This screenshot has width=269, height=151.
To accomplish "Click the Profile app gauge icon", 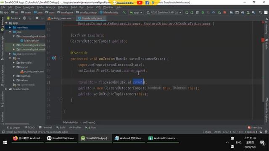I will click(214, 13).
